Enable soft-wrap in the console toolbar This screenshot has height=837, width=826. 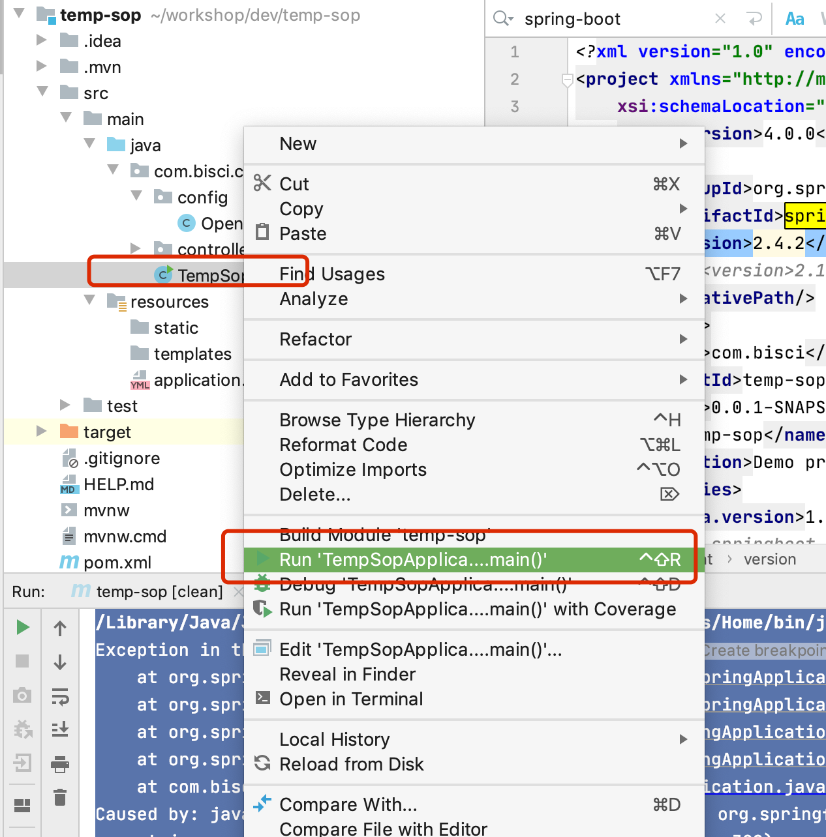[59, 695]
